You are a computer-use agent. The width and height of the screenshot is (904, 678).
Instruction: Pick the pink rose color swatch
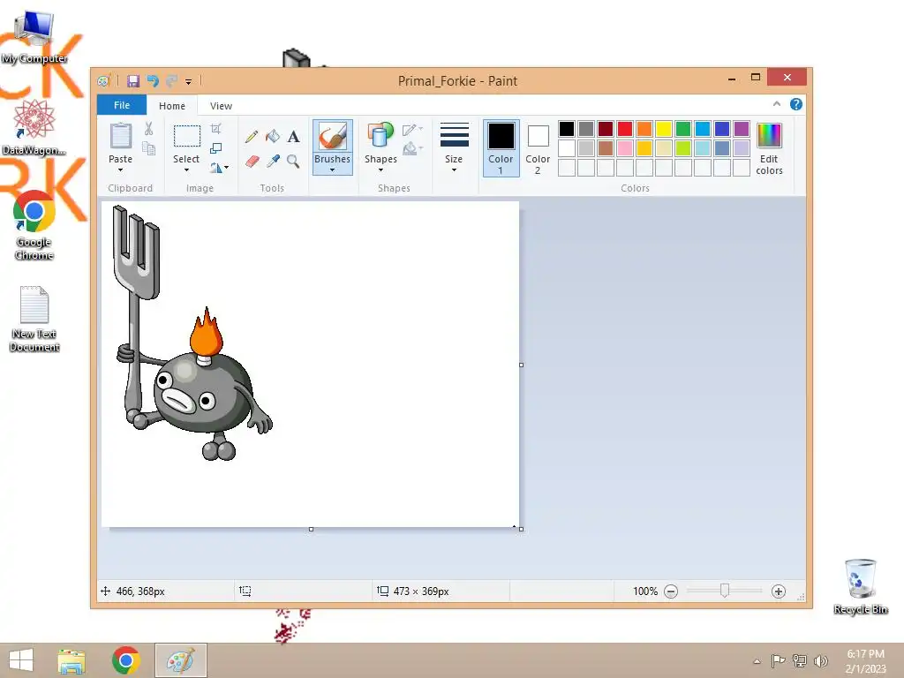pyautogui.click(x=625, y=148)
